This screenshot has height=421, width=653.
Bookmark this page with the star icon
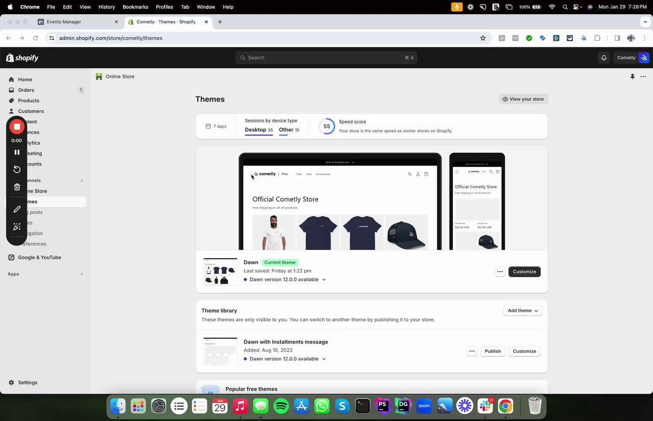pos(483,38)
